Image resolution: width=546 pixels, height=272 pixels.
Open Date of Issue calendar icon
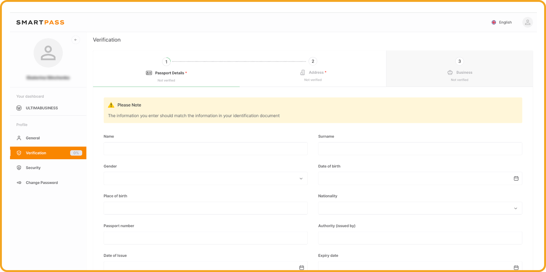(x=301, y=267)
